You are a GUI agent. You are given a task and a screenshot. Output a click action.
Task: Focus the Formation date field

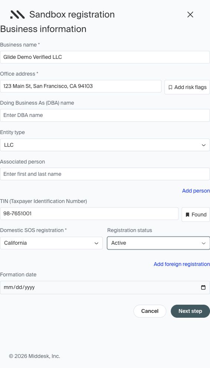(x=105, y=288)
